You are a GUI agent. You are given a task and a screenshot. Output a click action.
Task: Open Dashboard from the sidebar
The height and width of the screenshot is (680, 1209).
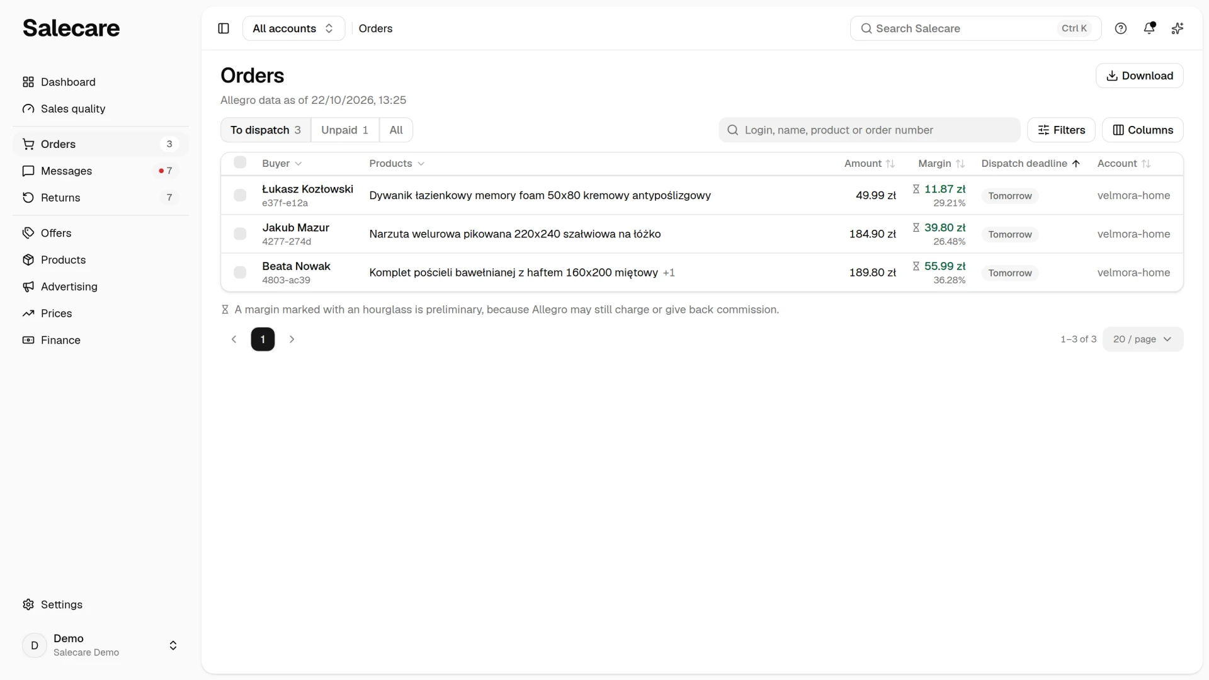coord(101,82)
